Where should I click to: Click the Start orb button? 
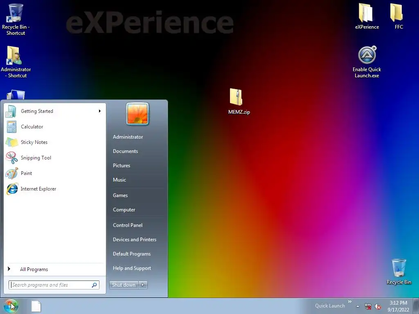(11, 306)
